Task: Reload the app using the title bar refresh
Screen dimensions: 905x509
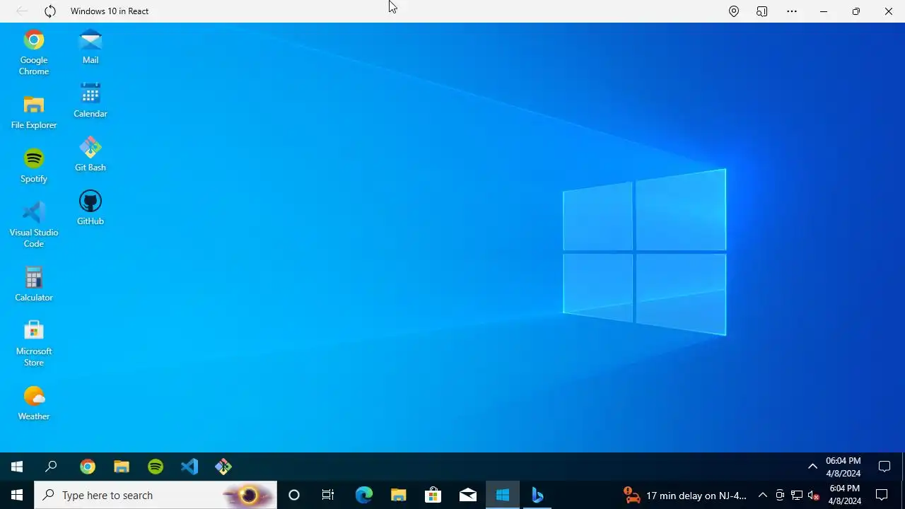Action: 50,11
